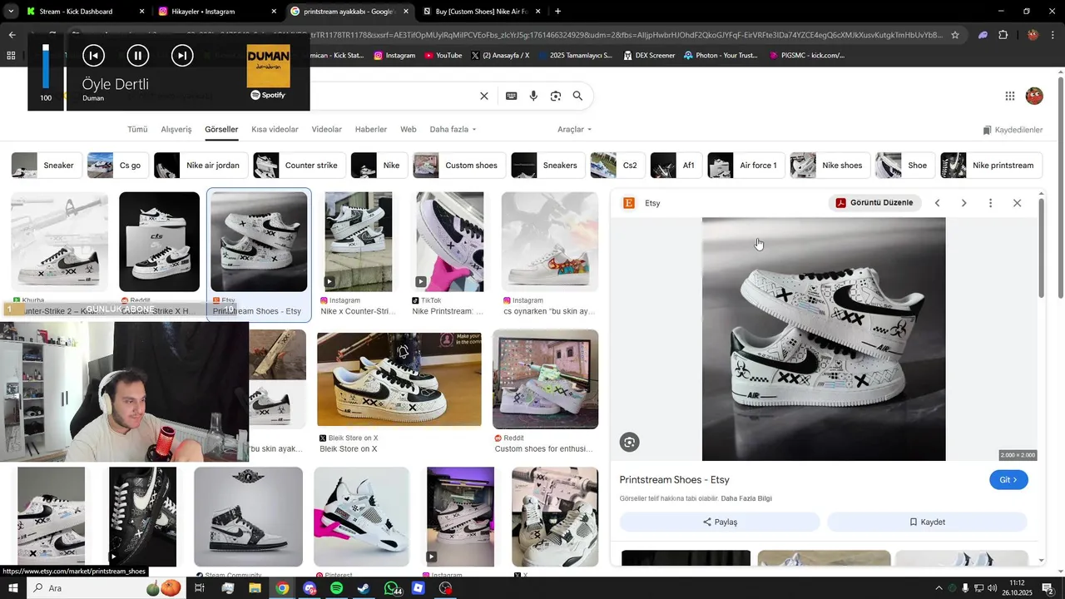This screenshot has height=599, width=1065.
Task: Open DEX Screener bookmark
Action: click(x=648, y=55)
